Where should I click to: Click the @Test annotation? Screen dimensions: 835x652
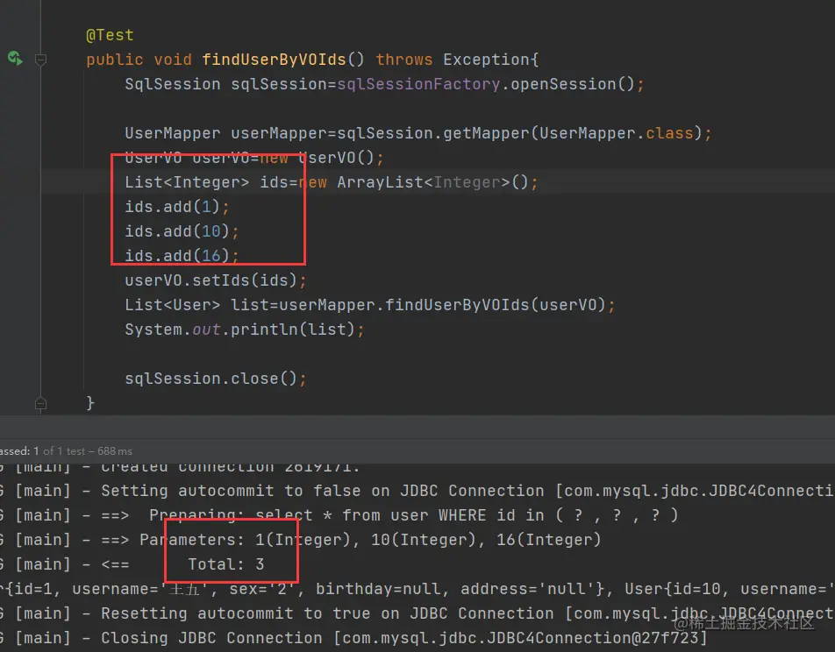pyautogui.click(x=110, y=35)
